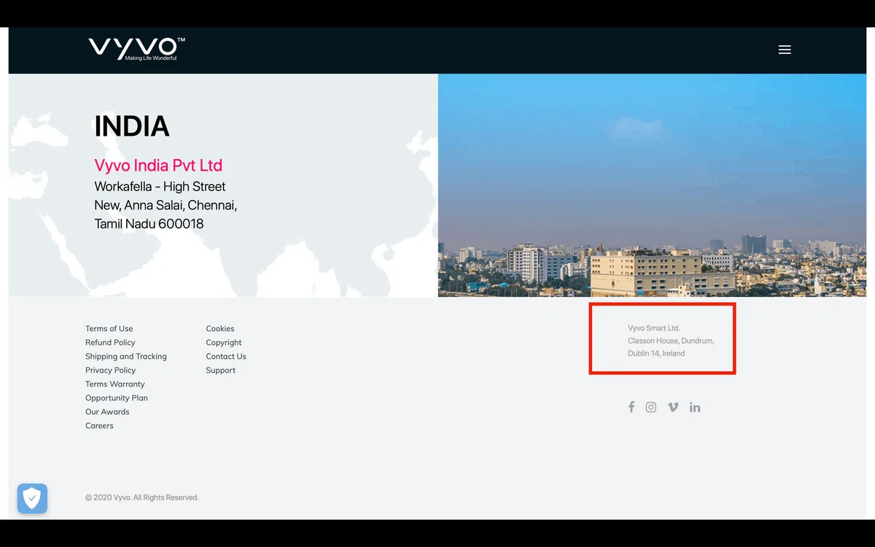The width and height of the screenshot is (875, 547).
Task: Click the INDIA heading
Action: coord(132,126)
